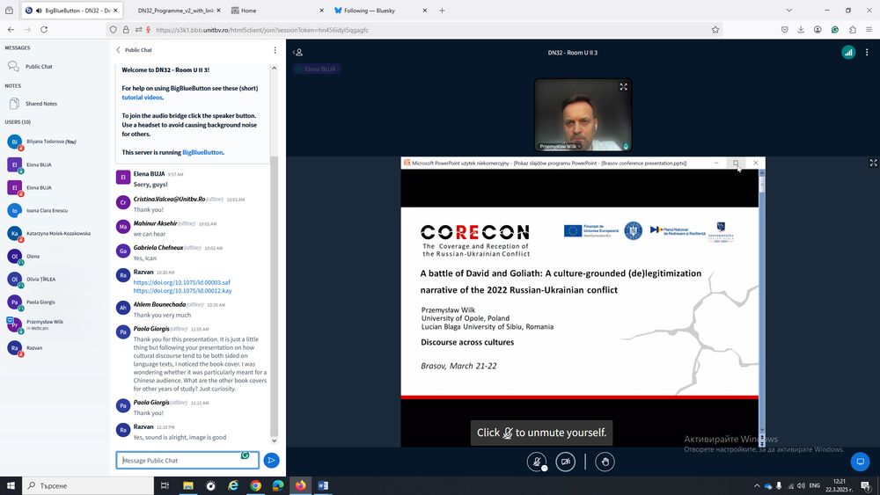Switch to BigBlueButton - DN32 tab

coord(72,11)
